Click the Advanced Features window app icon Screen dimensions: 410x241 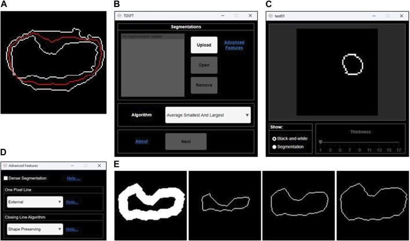click(5, 166)
